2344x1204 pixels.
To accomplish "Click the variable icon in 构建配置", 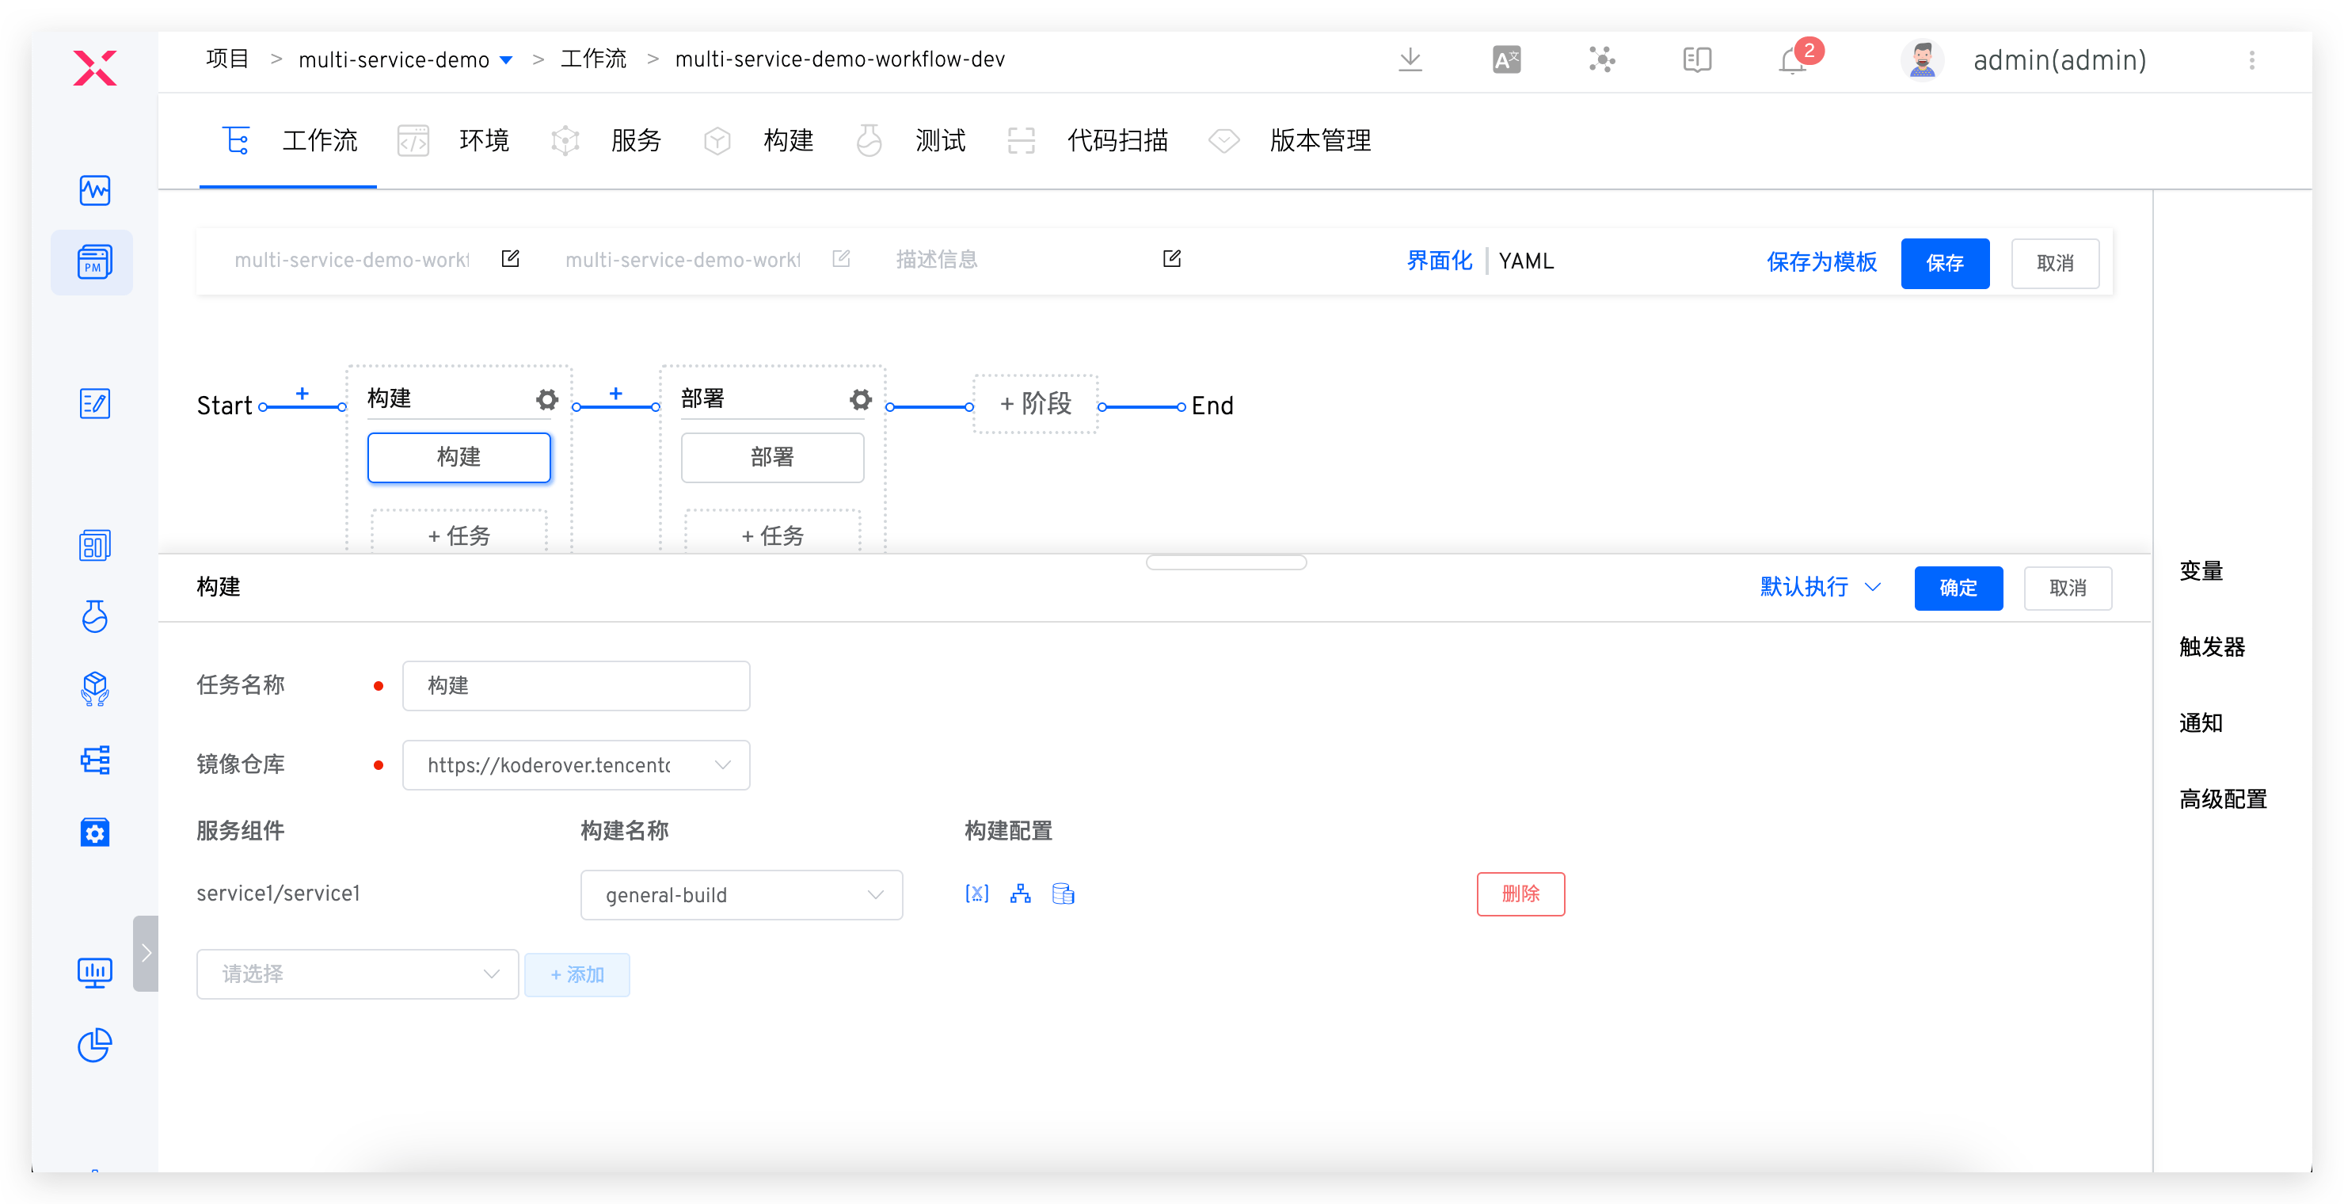I will pyautogui.click(x=976, y=893).
